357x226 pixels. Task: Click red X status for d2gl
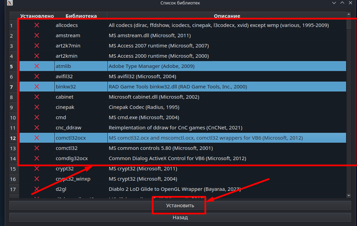[37, 189]
